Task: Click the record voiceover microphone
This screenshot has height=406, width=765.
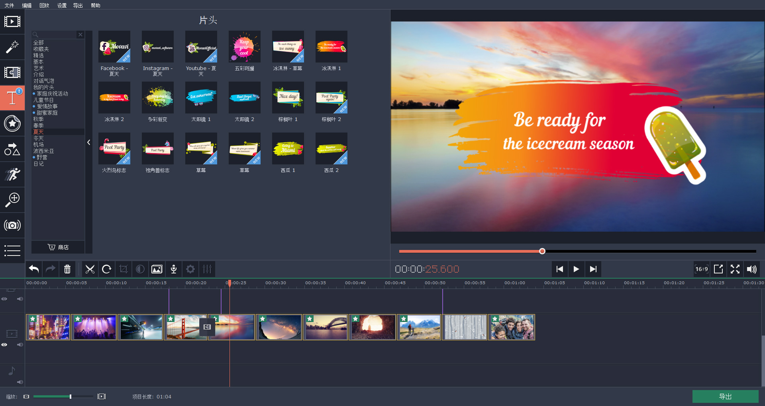Action: click(174, 269)
